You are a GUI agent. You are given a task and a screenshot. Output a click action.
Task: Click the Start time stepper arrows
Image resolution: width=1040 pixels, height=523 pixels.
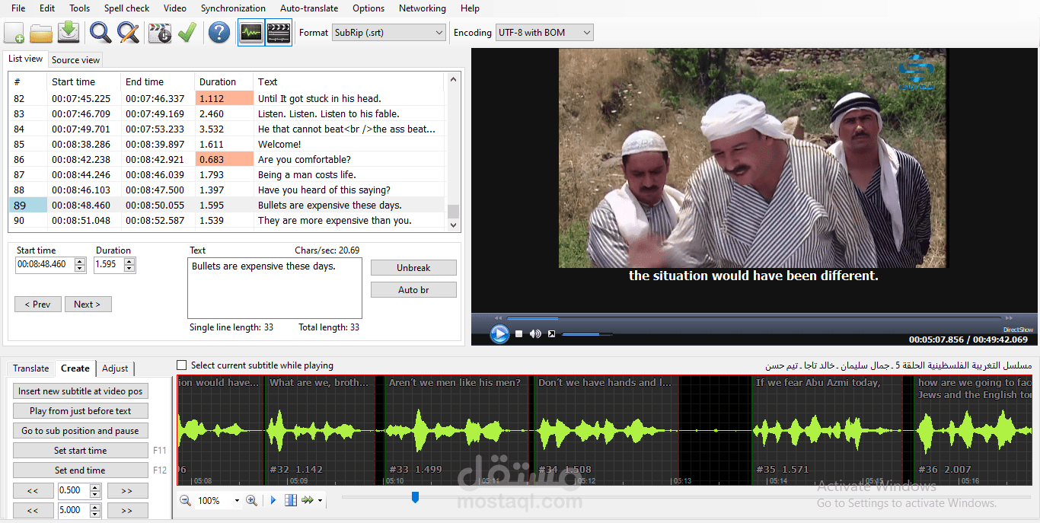(81, 265)
